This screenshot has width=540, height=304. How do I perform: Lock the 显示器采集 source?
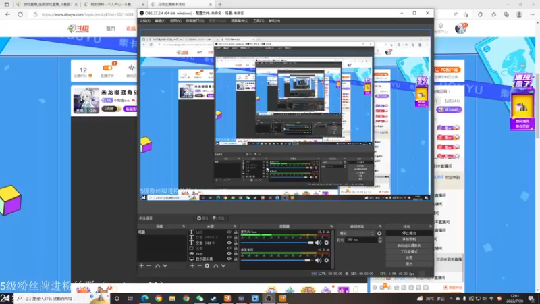[236, 259]
